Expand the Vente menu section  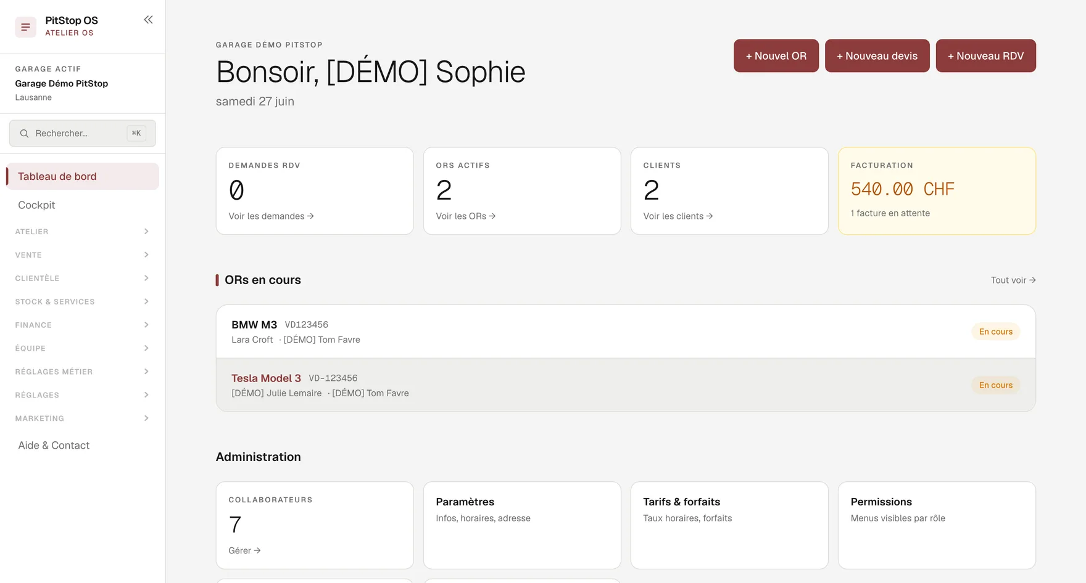[82, 255]
